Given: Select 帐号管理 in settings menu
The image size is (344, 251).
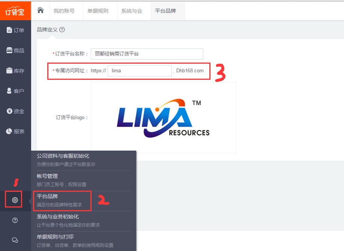Looking at the screenshot, I should click(x=47, y=176).
